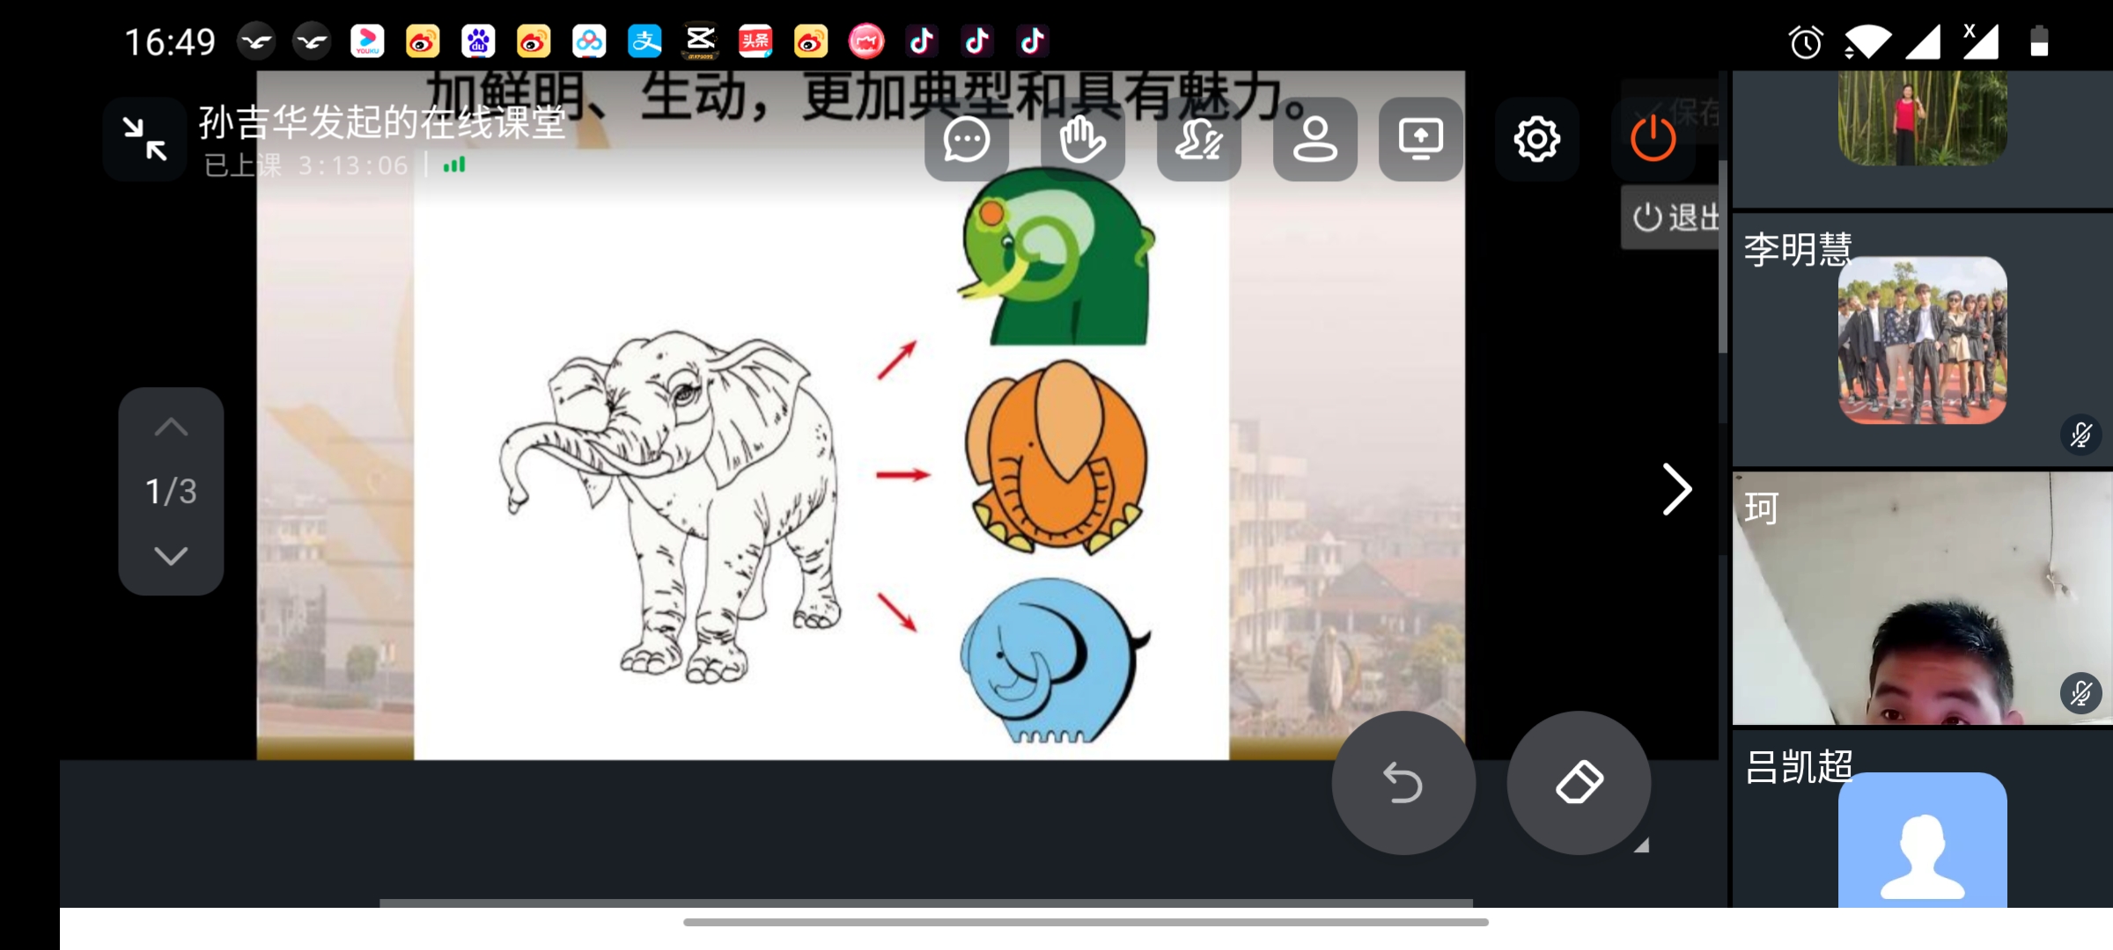Expand side panel with right chevron
Screen dimensions: 2113x950
1676,489
